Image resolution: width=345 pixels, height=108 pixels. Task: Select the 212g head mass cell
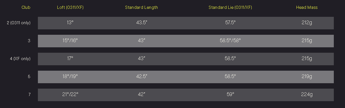[307, 23]
